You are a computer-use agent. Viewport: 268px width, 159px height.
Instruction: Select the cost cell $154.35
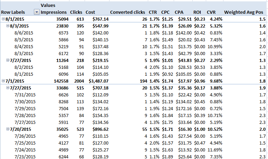pyautogui.click(x=100, y=115)
